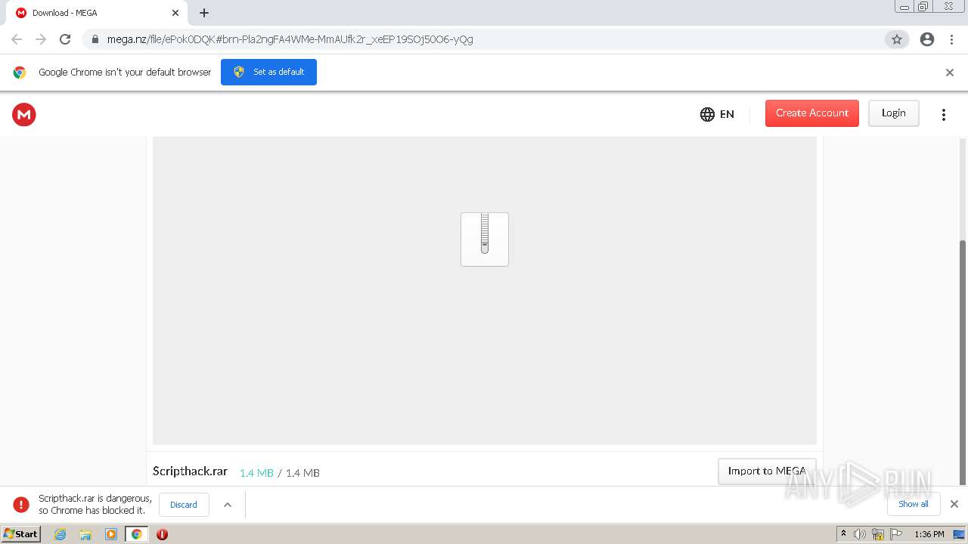Click the address bar URL
This screenshot has height=544, width=968.
(290, 39)
